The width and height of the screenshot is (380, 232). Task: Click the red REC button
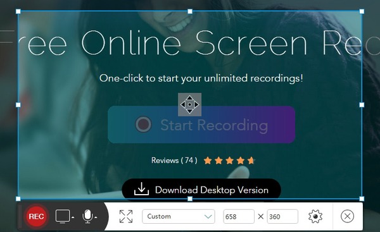coord(36,216)
